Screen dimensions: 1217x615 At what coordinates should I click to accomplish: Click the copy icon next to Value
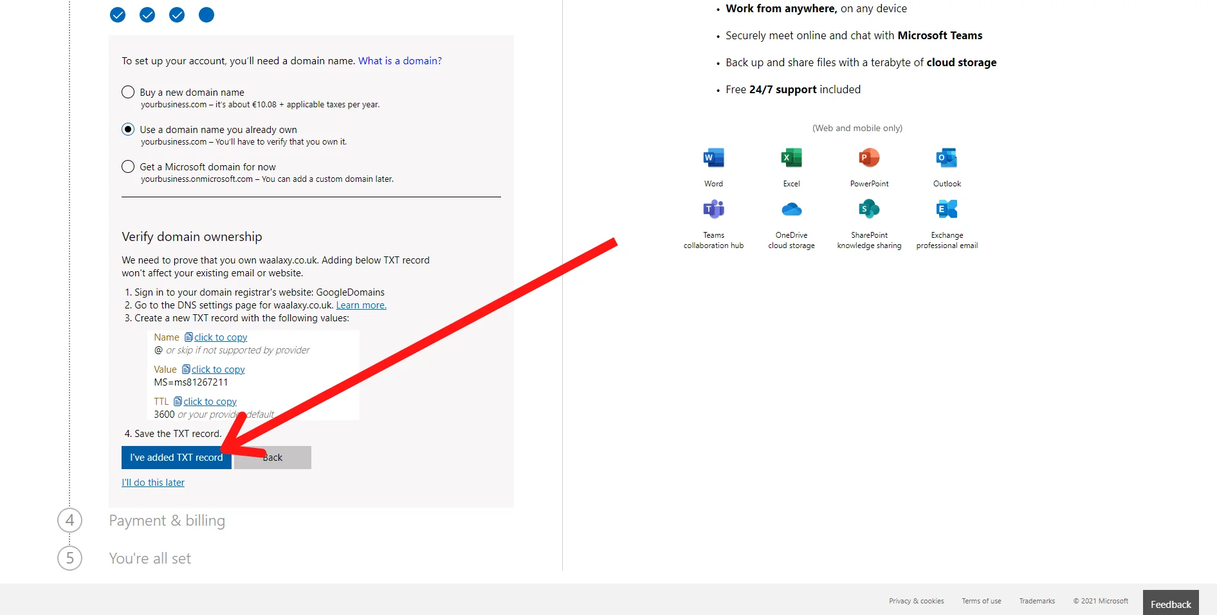pyautogui.click(x=186, y=369)
